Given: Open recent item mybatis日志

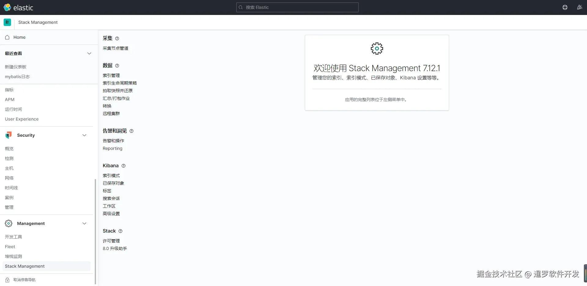Looking at the screenshot, I should [17, 77].
